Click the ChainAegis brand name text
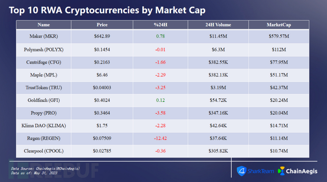This screenshot has width=327, height=182. pos(301,171)
